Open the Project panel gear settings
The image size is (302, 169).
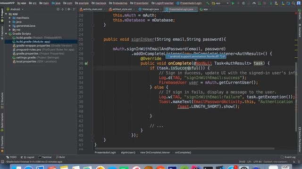tap(69, 9)
